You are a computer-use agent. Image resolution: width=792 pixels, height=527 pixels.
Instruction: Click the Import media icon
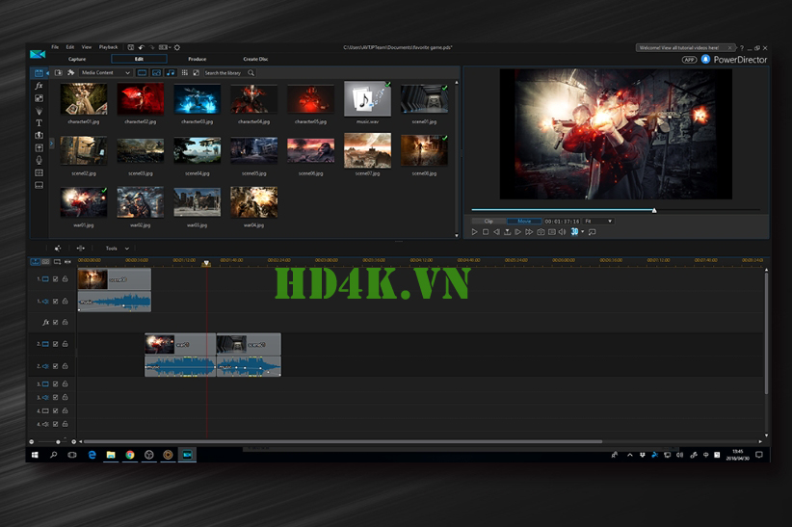(58, 73)
